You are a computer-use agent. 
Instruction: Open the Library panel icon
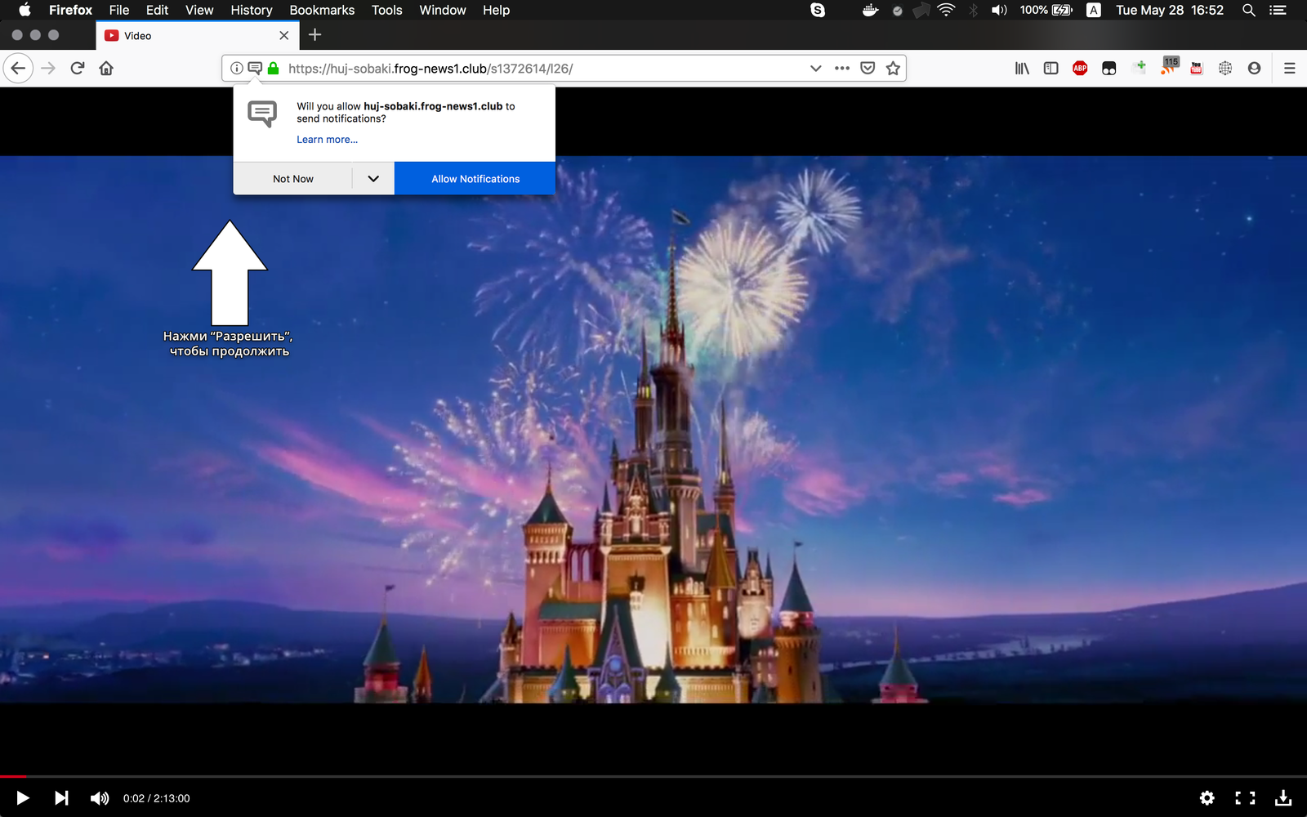[1022, 69]
